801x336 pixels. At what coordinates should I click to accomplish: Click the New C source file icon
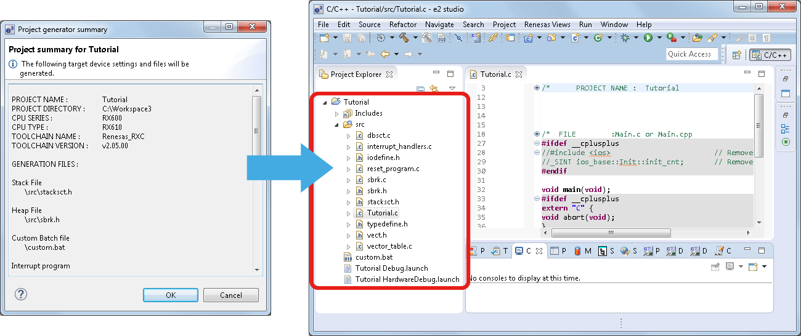(575, 38)
